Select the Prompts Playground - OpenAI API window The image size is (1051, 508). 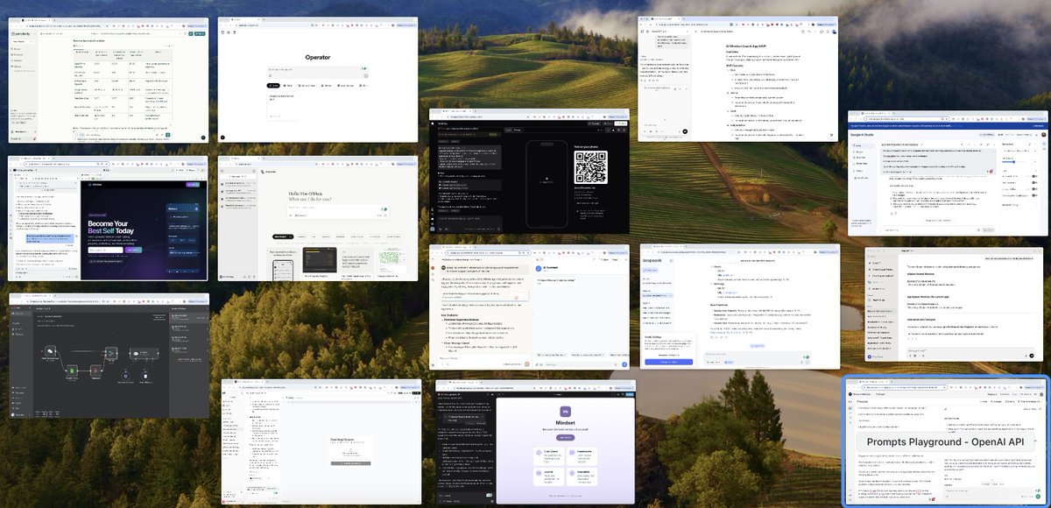pos(947,441)
